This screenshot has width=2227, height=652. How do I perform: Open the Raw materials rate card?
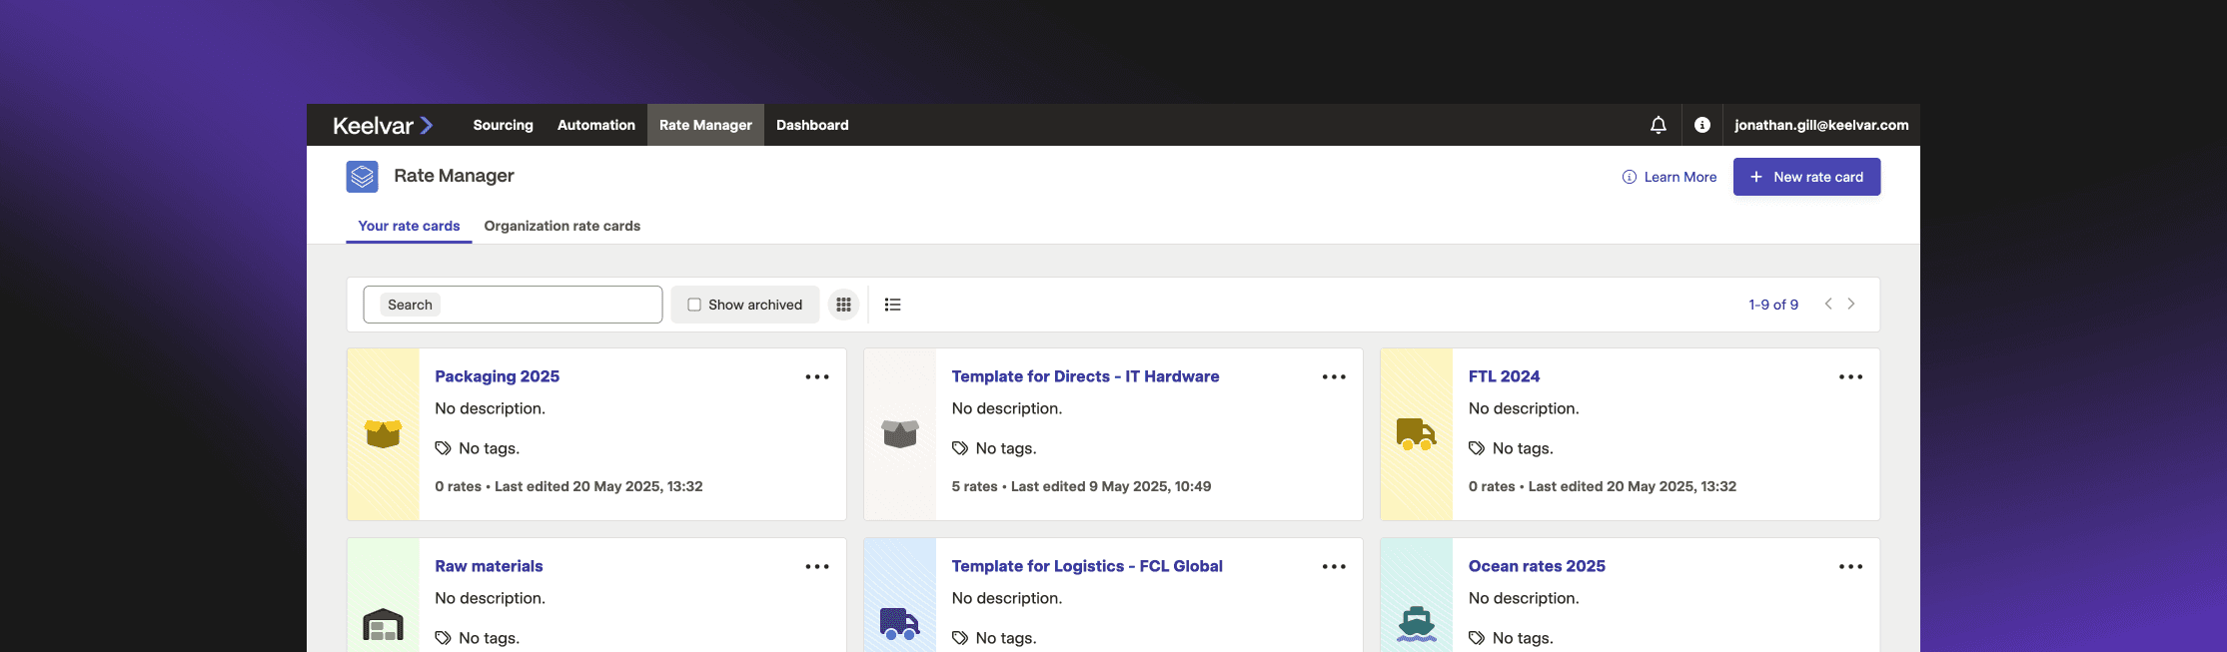(x=489, y=566)
